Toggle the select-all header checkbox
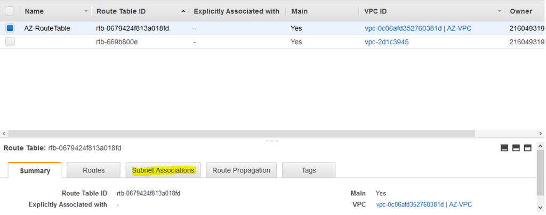Viewport: 546px width, 215px height. [10, 11]
